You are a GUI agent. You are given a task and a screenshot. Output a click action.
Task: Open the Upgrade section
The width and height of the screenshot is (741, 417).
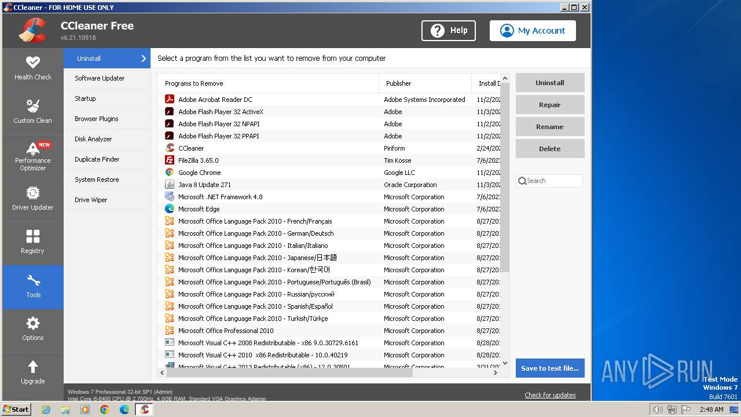coord(33,374)
